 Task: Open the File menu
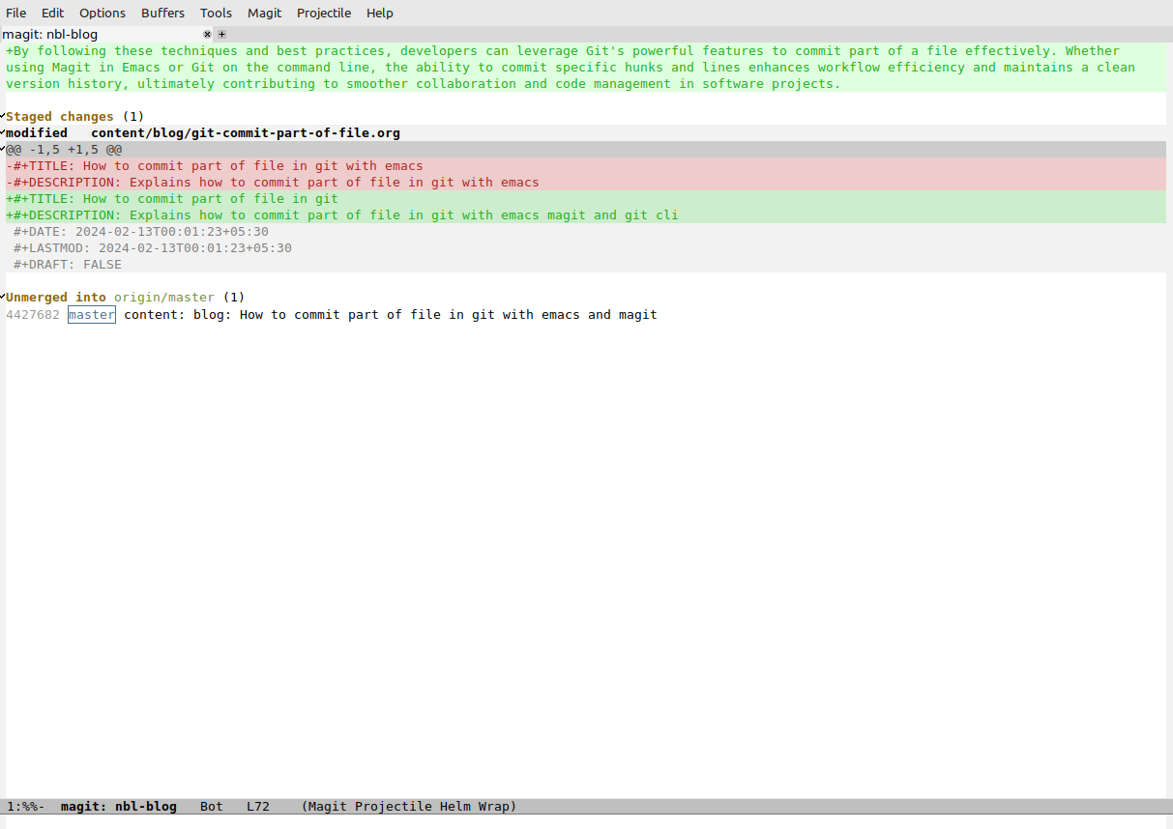[x=16, y=13]
